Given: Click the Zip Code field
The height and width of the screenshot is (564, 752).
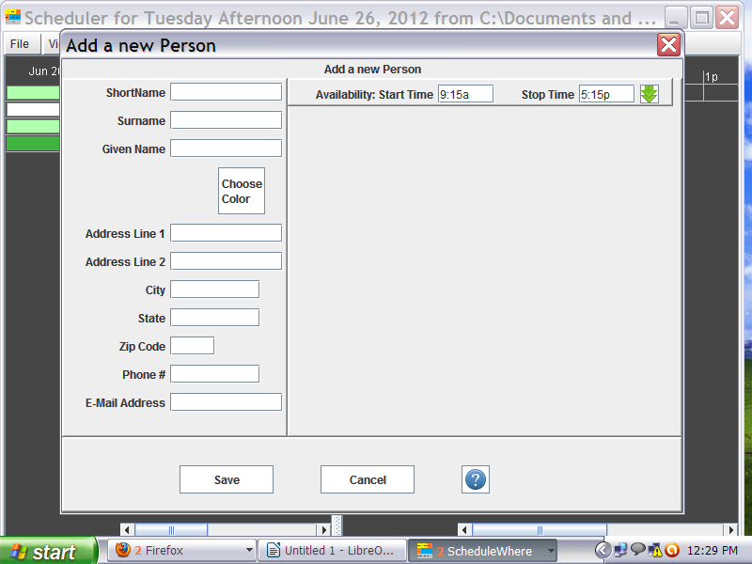Looking at the screenshot, I should [x=193, y=345].
